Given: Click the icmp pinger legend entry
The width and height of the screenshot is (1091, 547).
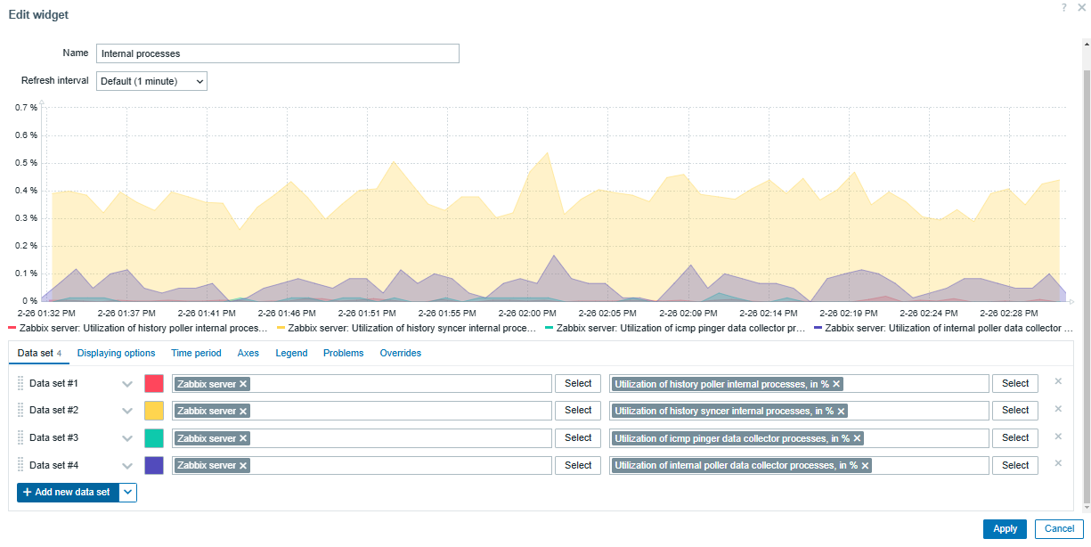Looking at the screenshot, I should point(675,328).
